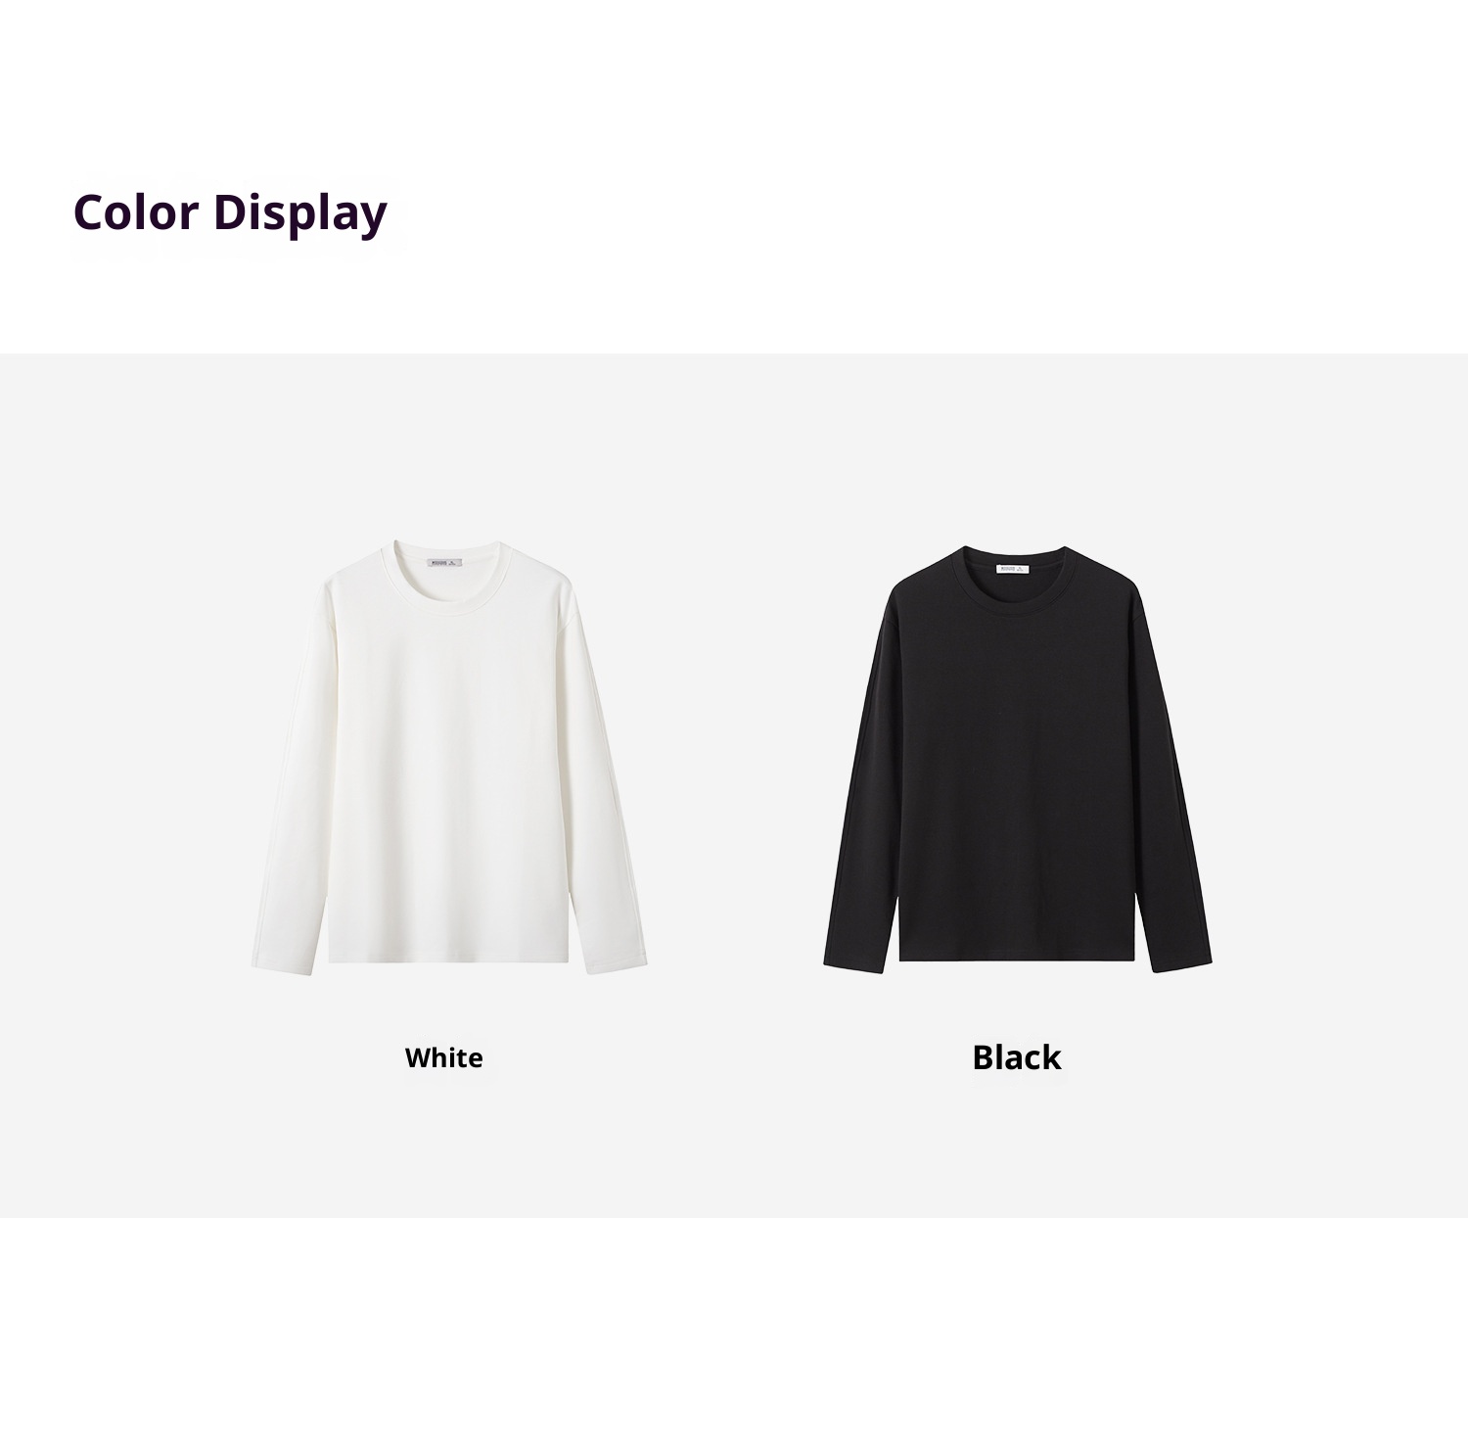Screen dimensions: 1468x1452
Task: Select the white long-sleeve shirt image
Action: click(x=449, y=756)
